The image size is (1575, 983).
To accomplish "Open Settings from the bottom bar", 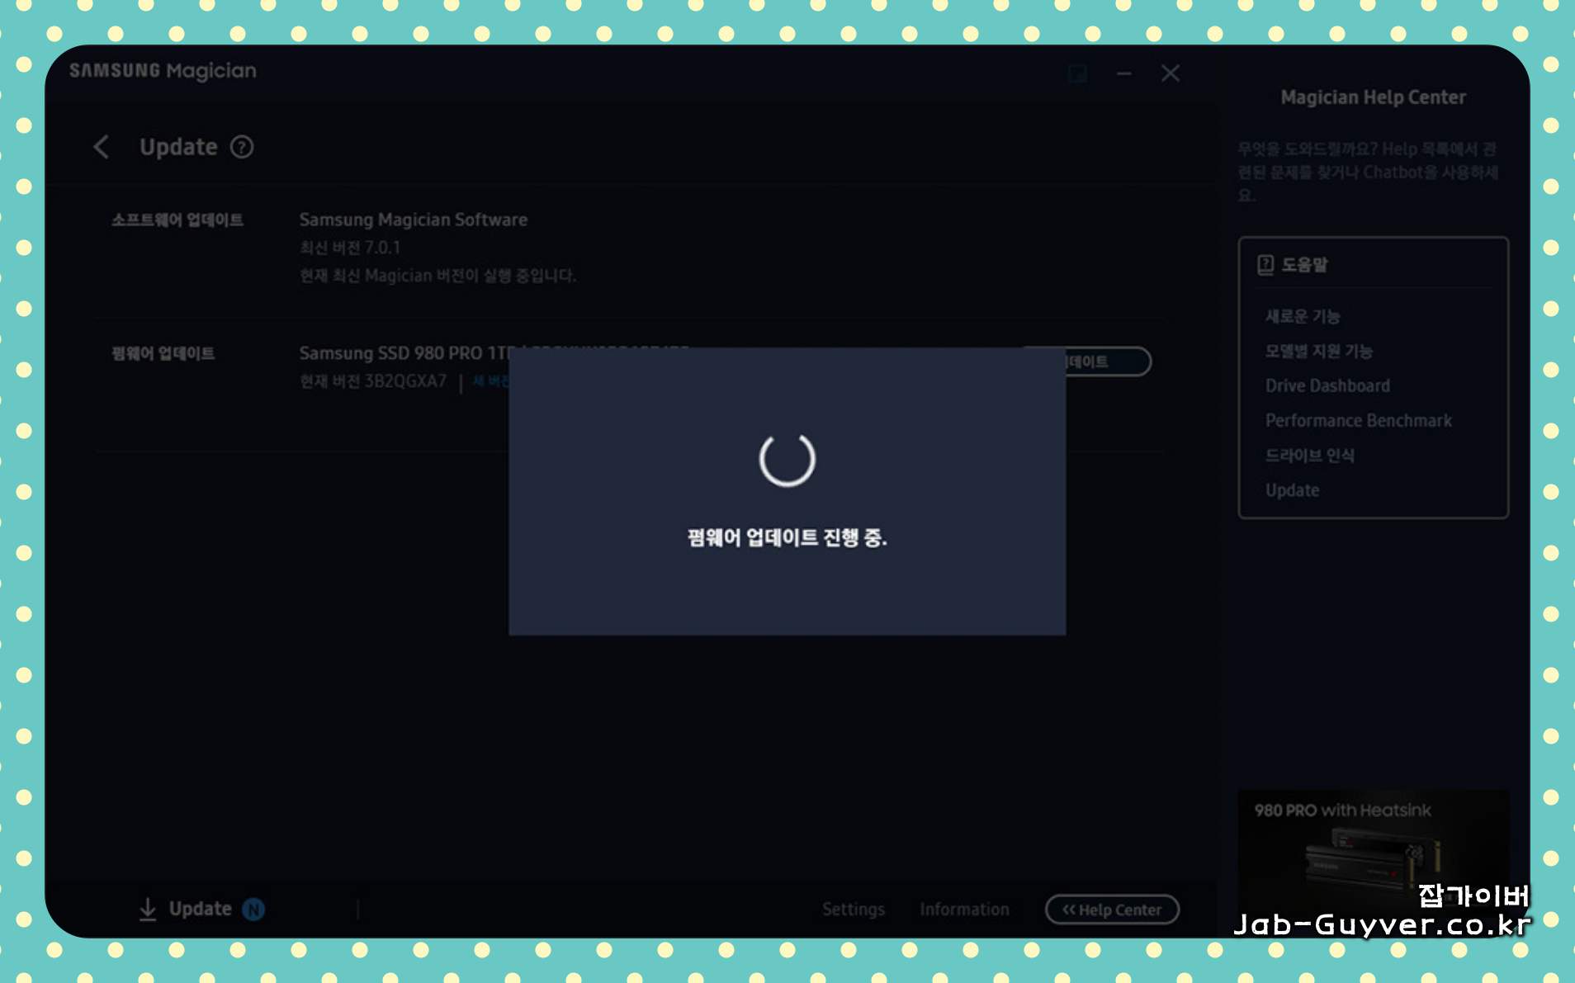I will (854, 909).
